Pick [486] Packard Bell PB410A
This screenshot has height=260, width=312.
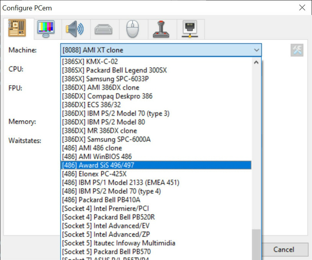[x=156, y=200]
